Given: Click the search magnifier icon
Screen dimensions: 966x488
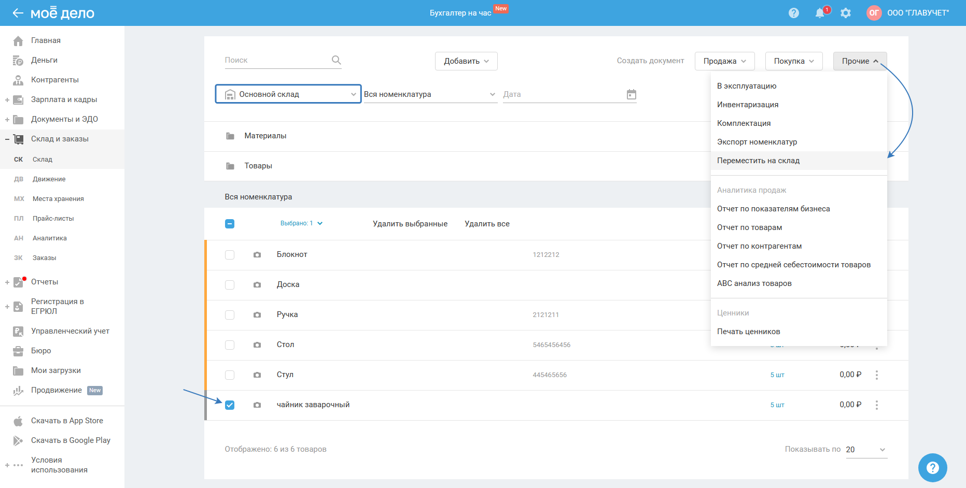Looking at the screenshot, I should coord(336,60).
